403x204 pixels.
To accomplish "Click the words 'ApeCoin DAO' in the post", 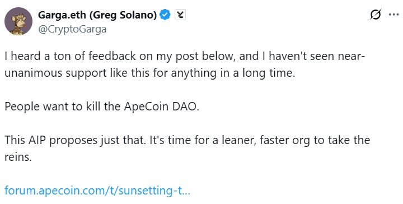I will click(x=162, y=106).
